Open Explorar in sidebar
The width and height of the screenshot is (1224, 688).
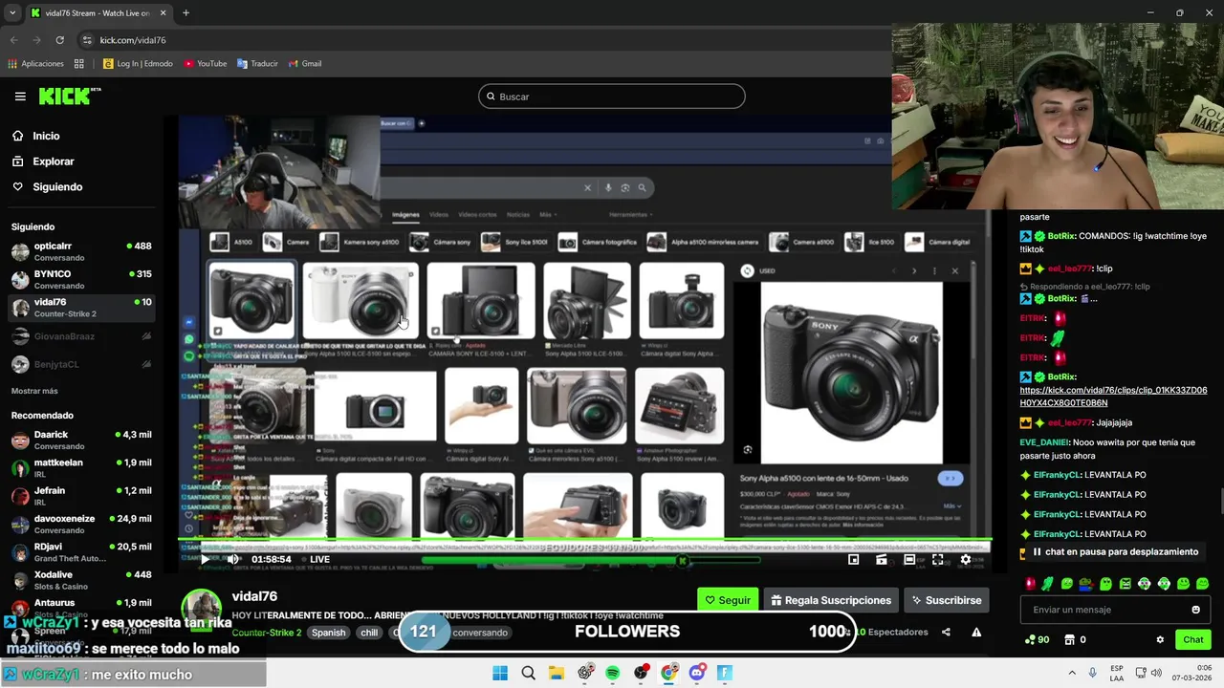pyautogui.click(x=54, y=161)
